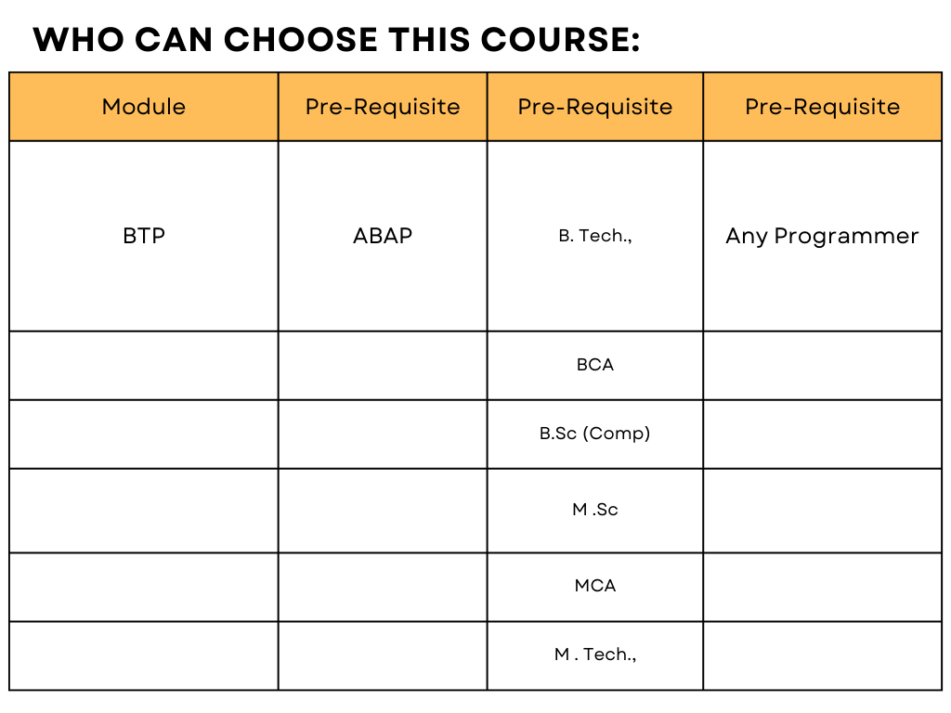Click the Any Programmer cell
951x713 pixels.
pyautogui.click(x=822, y=236)
